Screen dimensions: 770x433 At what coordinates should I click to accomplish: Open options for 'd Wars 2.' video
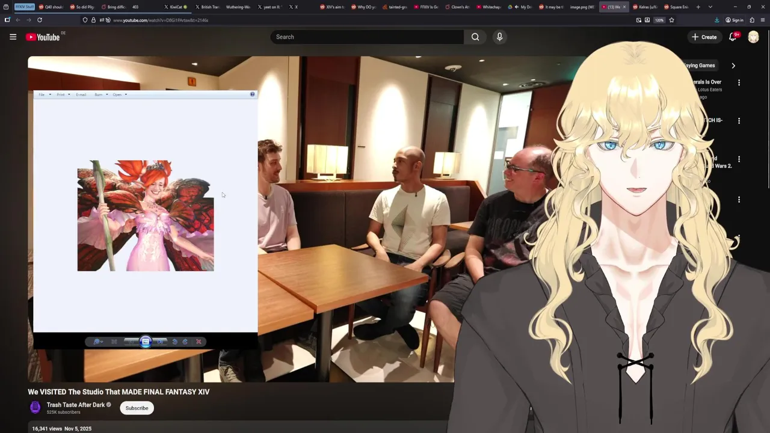point(739,159)
